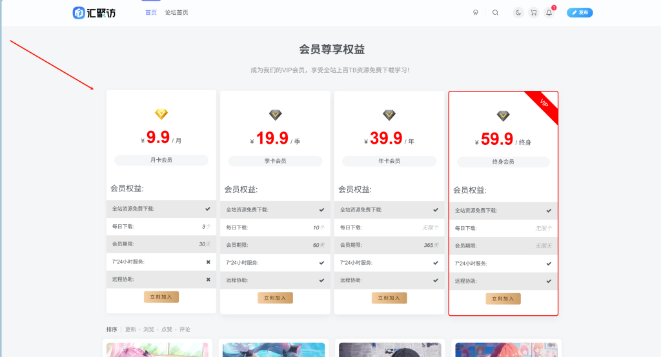Click 全站资源免费下载 checkmark in 月卡 card
This screenshot has height=357, width=661.
[208, 209]
